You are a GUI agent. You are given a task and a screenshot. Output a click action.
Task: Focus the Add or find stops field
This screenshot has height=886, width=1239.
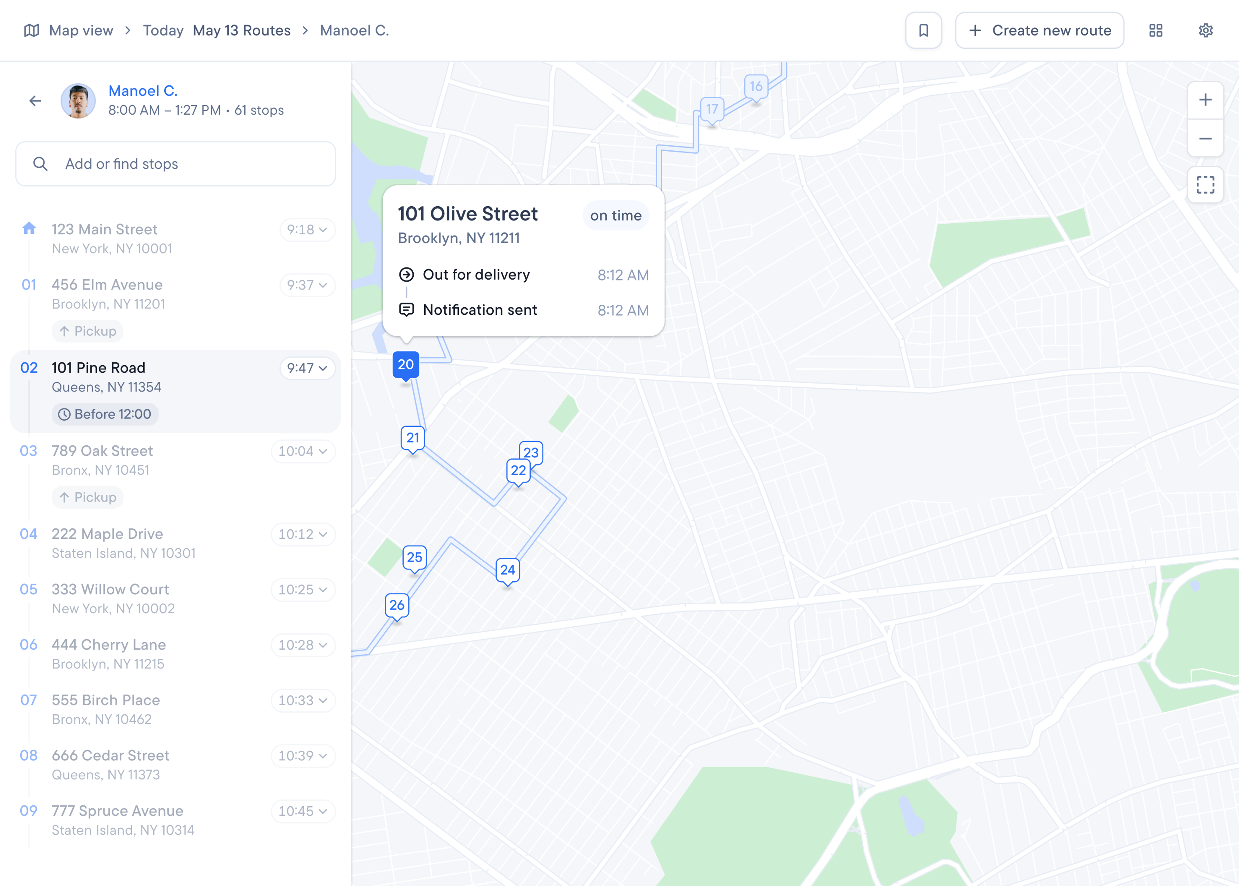point(176,164)
